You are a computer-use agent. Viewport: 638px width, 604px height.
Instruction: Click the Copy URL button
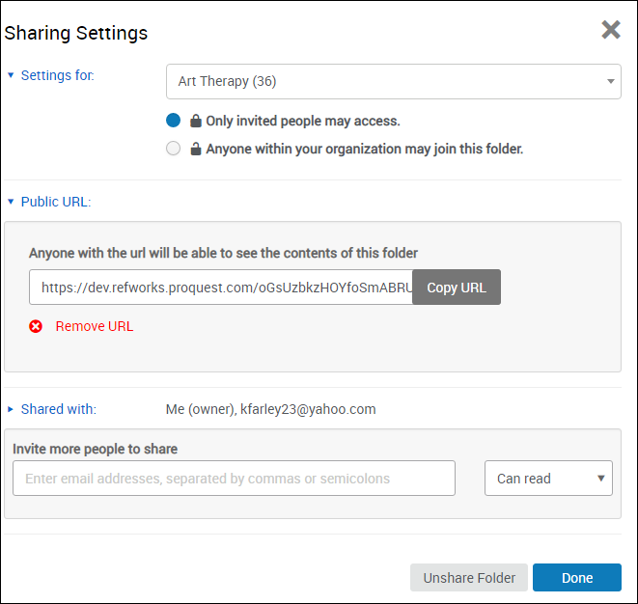click(457, 288)
